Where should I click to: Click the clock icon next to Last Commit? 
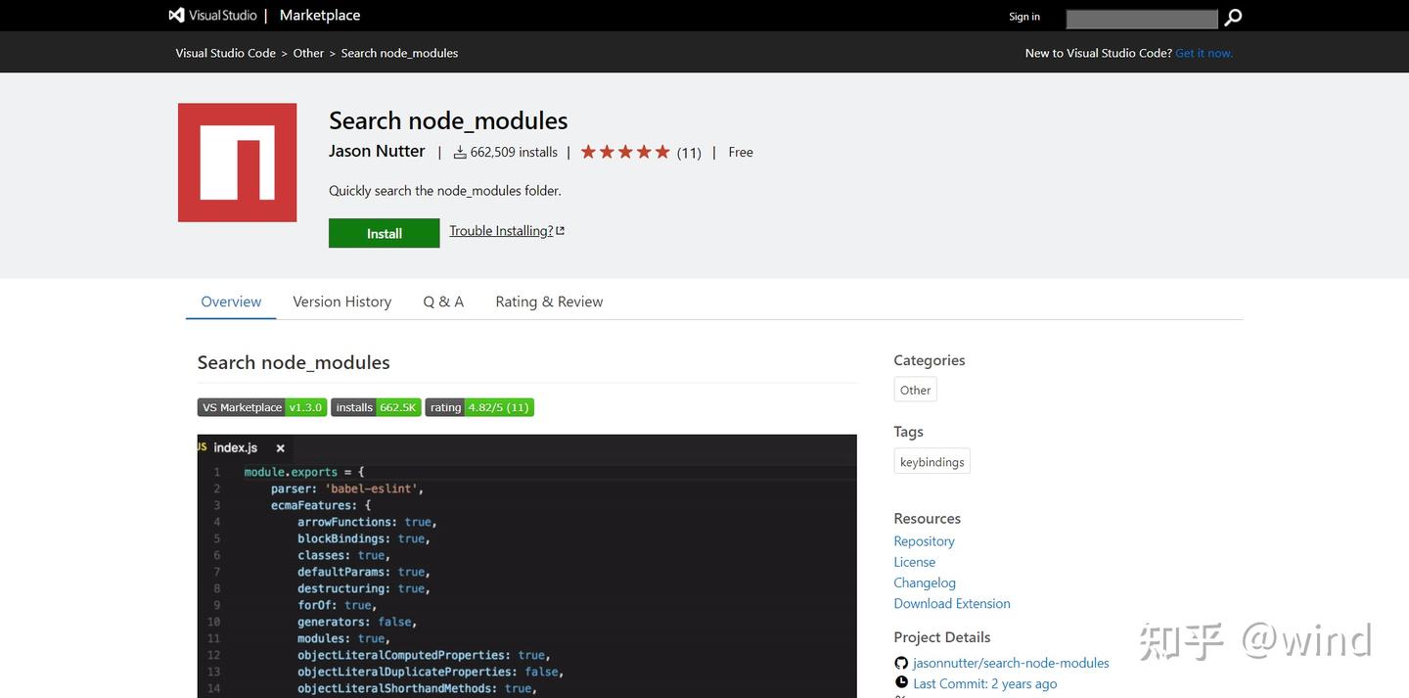(901, 681)
